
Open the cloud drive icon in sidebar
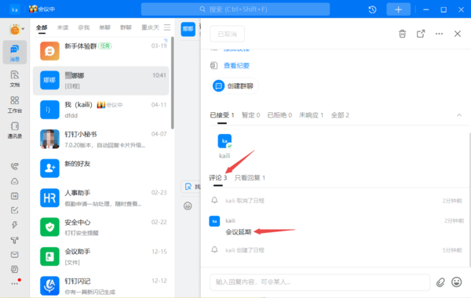tap(14, 181)
